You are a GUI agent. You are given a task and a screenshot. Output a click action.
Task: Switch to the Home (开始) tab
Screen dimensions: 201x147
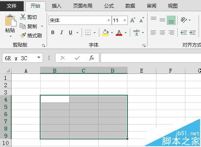[x=35, y=6]
